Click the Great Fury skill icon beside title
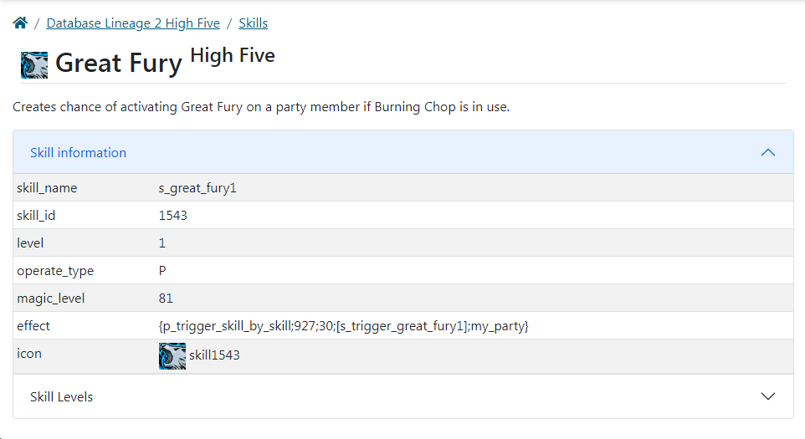Image resolution: width=805 pixels, height=439 pixels. [34, 64]
